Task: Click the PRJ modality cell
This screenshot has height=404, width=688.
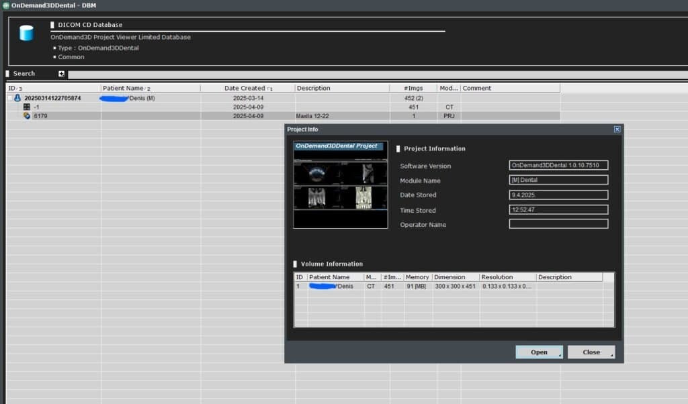Action: [449, 116]
